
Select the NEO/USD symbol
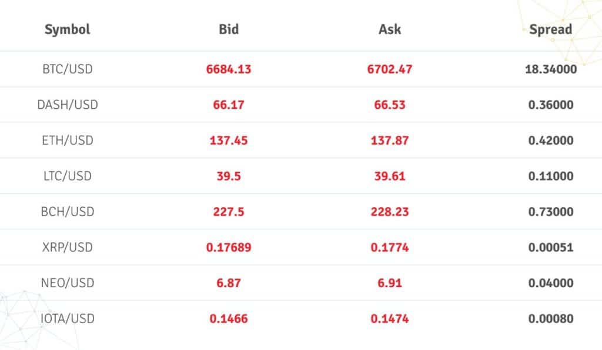coord(68,283)
